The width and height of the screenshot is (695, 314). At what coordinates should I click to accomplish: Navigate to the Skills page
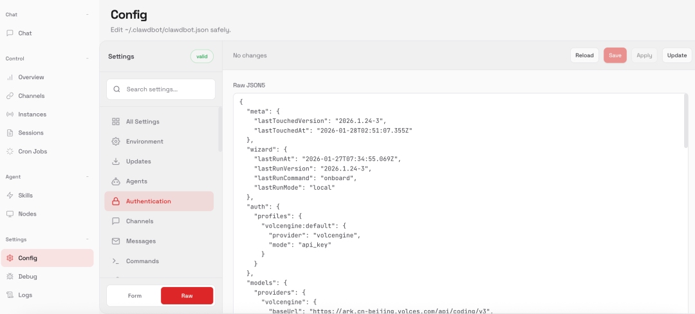point(47,196)
